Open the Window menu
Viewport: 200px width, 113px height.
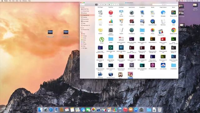click(24, 1)
